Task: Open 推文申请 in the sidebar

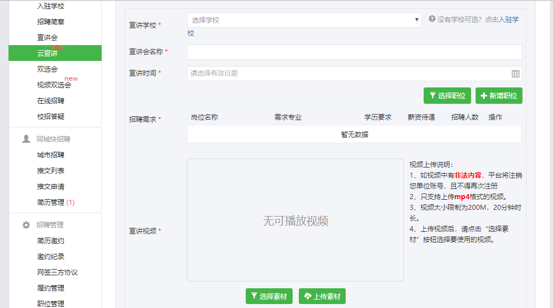Action: [50, 186]
